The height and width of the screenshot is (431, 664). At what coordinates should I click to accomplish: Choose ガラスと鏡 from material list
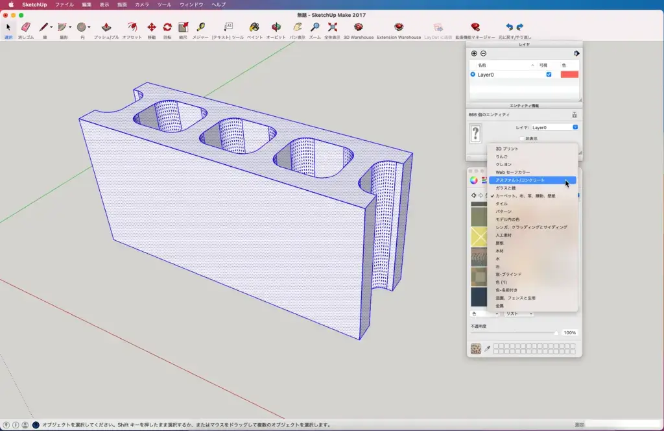click(x=532, y=188)
